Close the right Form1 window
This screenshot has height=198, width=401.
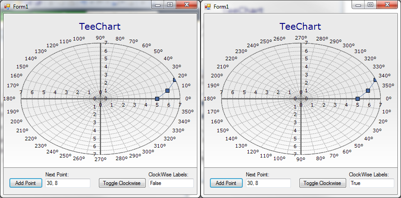coord(387,4)
